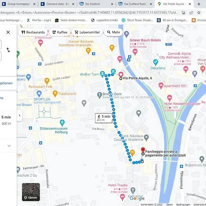Open the Mehr search options
This screenshot has width=206, height=206.
(114, 32)
